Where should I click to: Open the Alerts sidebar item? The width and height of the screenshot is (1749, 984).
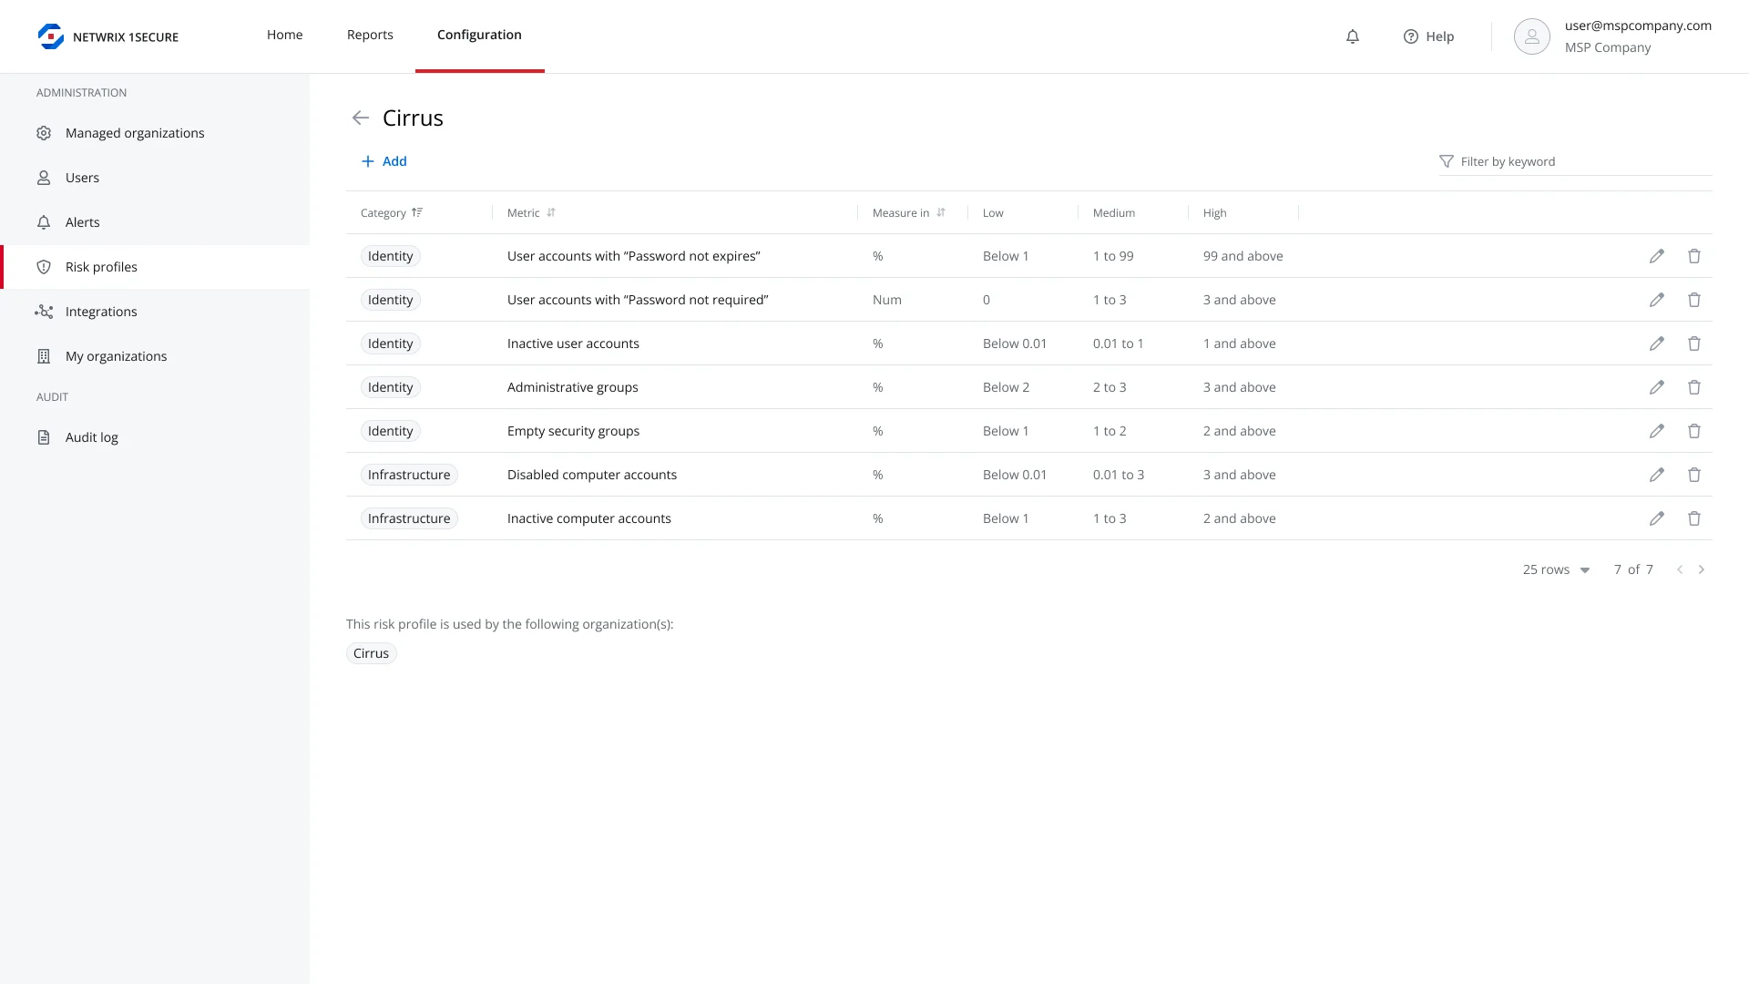pyautogui.click(x=155, y=222)
